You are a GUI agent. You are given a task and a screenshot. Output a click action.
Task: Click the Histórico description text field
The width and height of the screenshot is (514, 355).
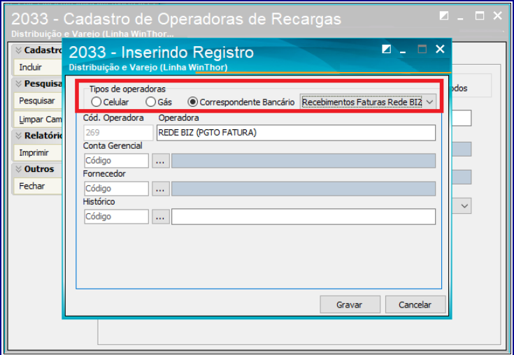tap(304, 217)
